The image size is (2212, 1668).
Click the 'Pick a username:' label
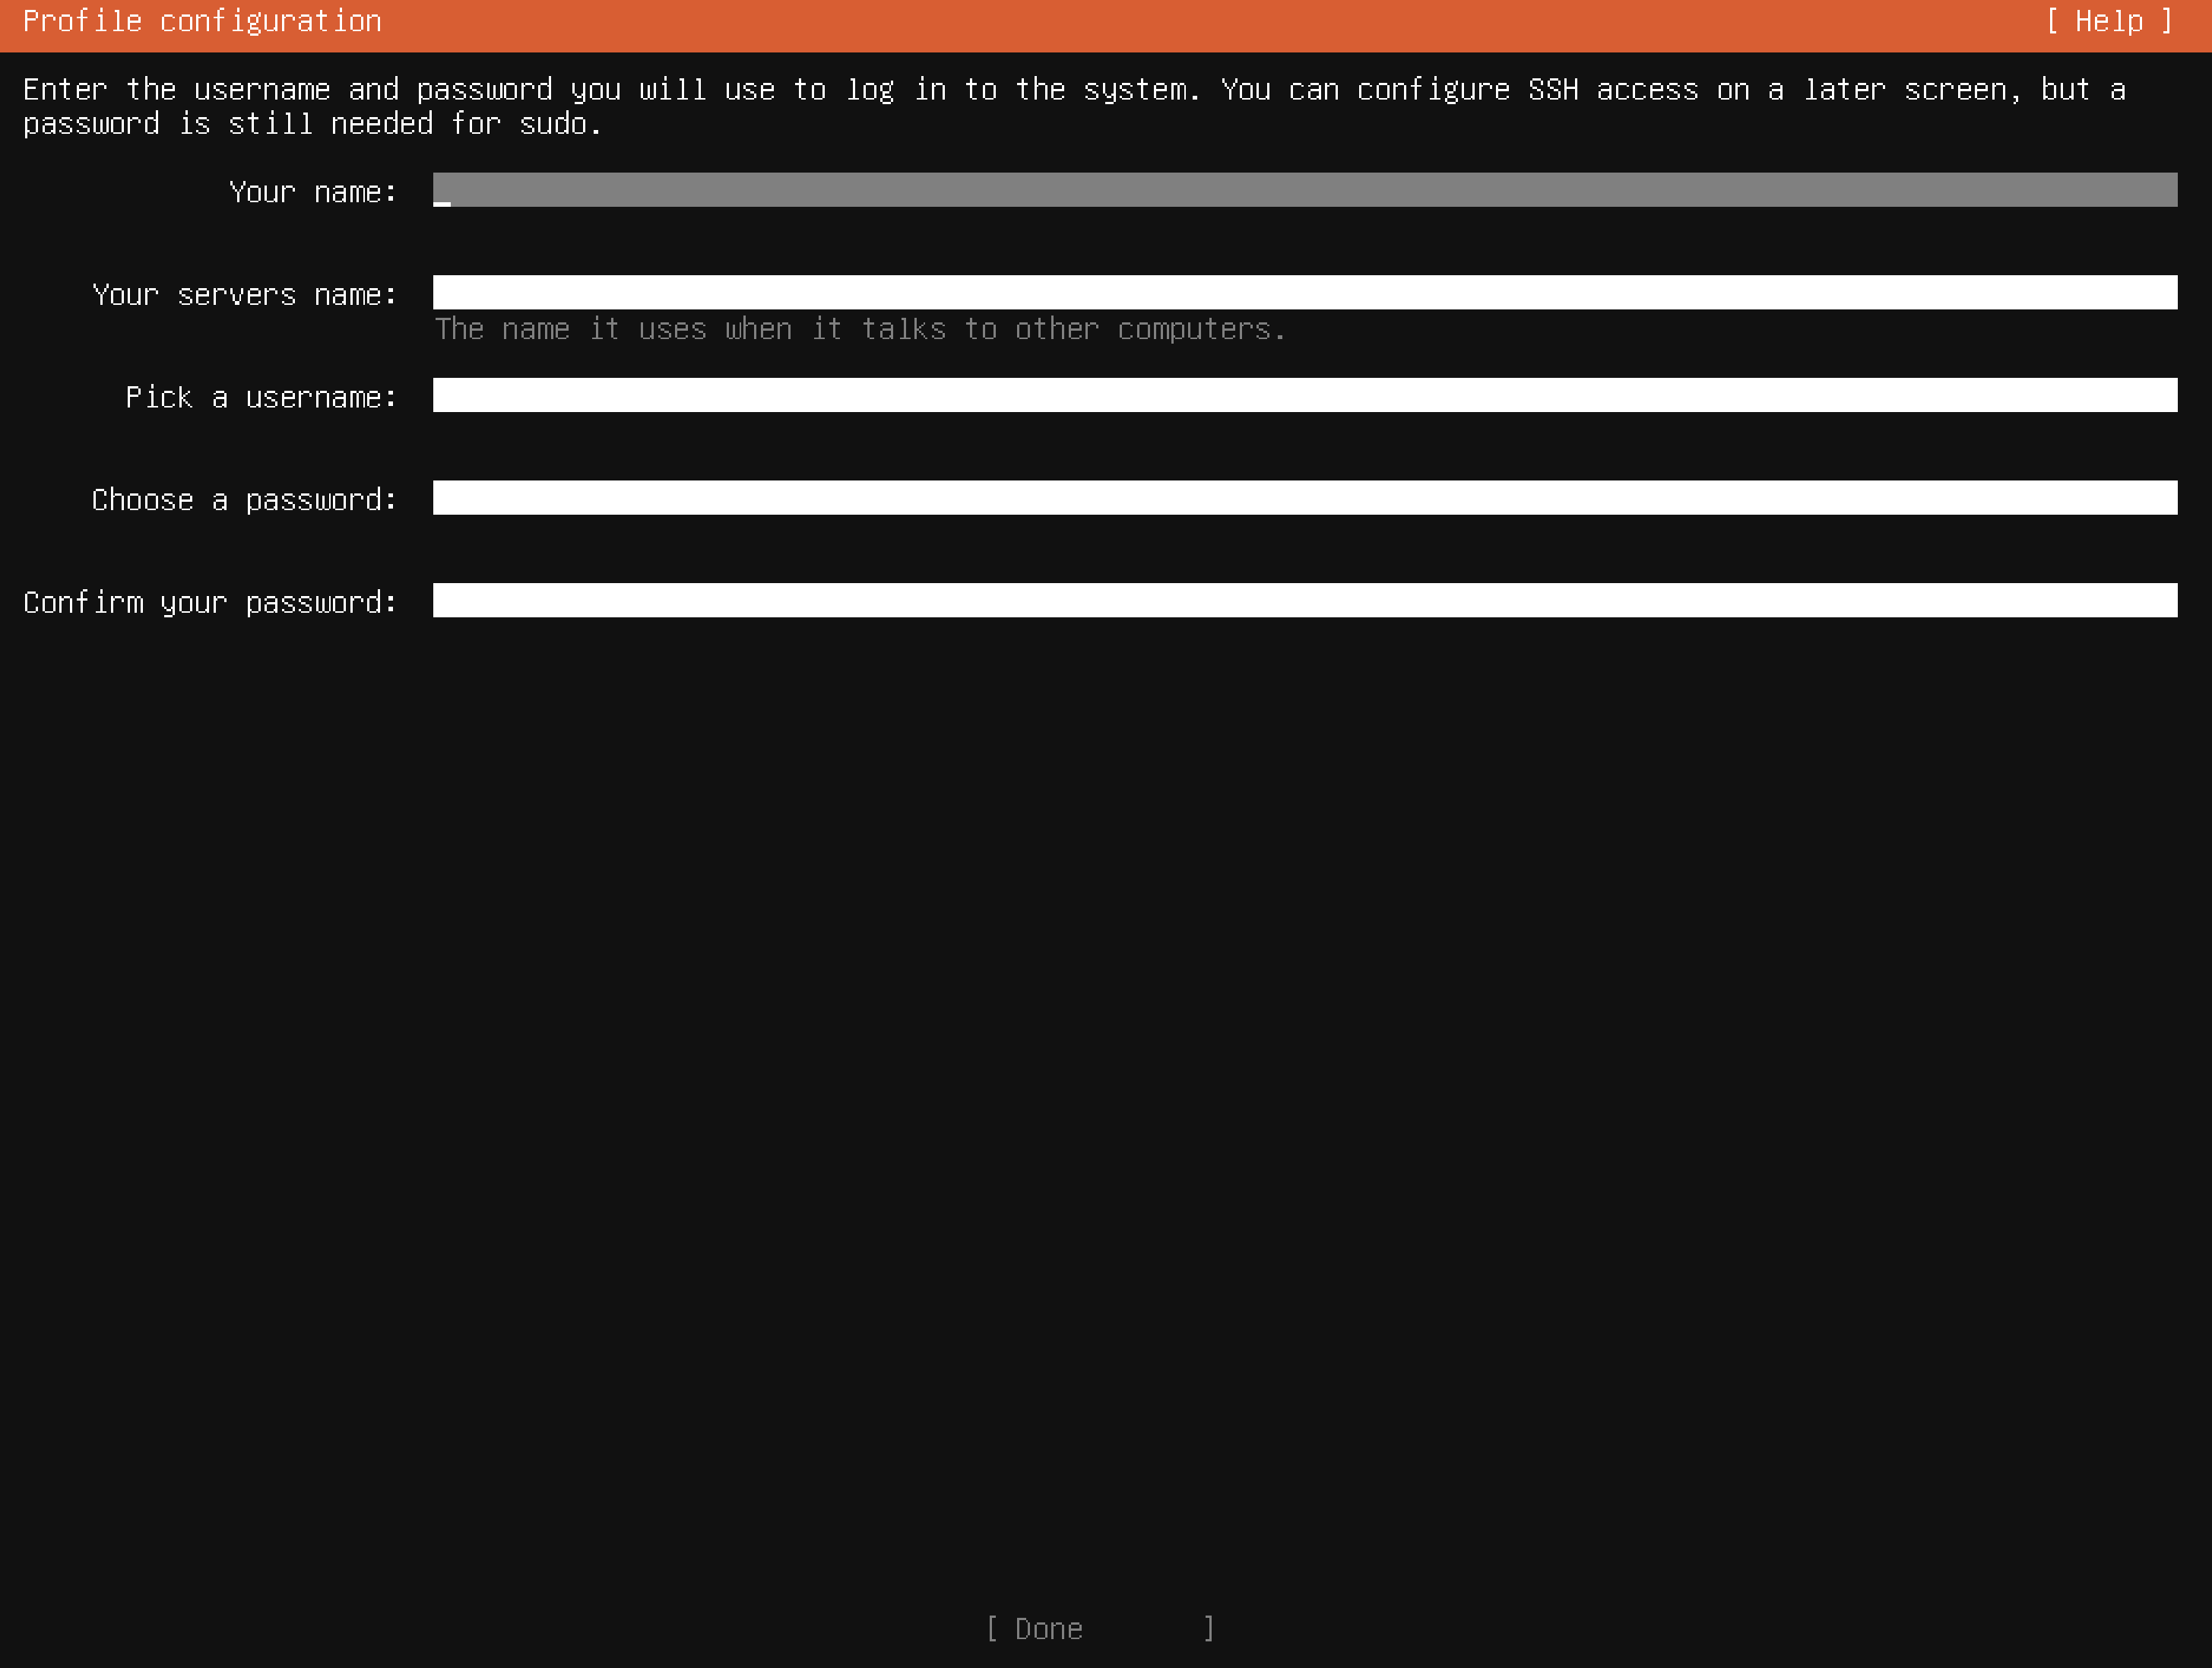pos(261,398)
